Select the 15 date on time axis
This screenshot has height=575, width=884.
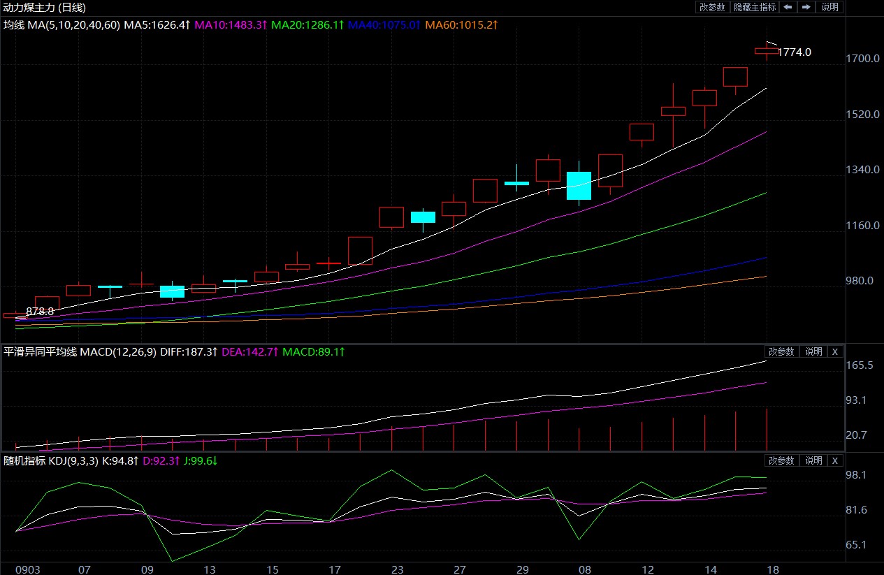click(273, 569)
